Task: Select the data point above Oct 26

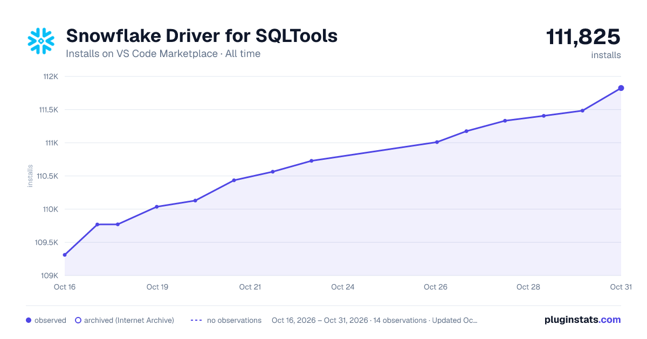Action: pos(437,142)
